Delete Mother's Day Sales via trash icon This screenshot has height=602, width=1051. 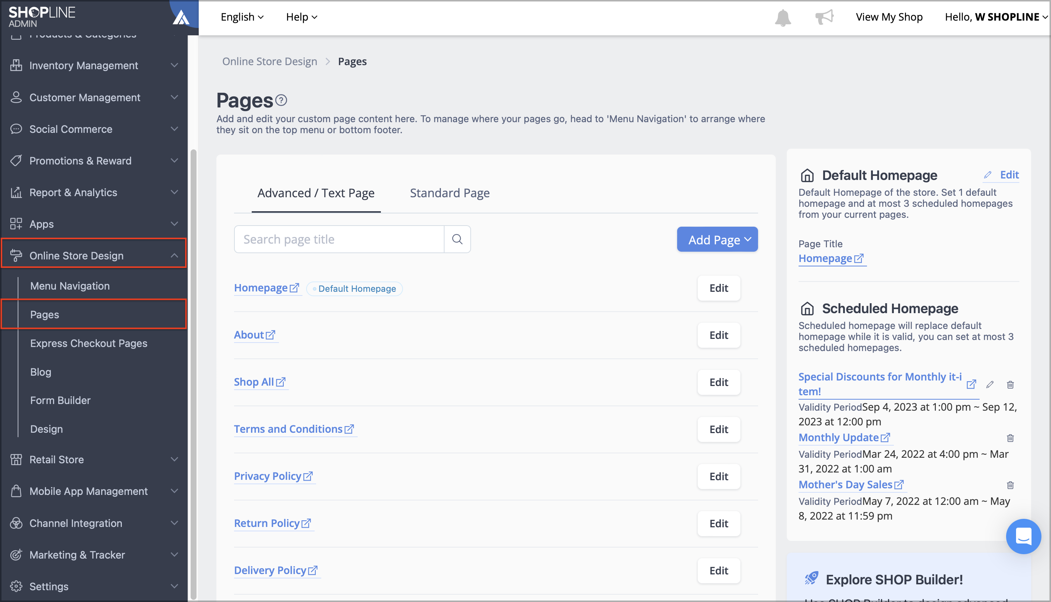tap(1010, 485)
